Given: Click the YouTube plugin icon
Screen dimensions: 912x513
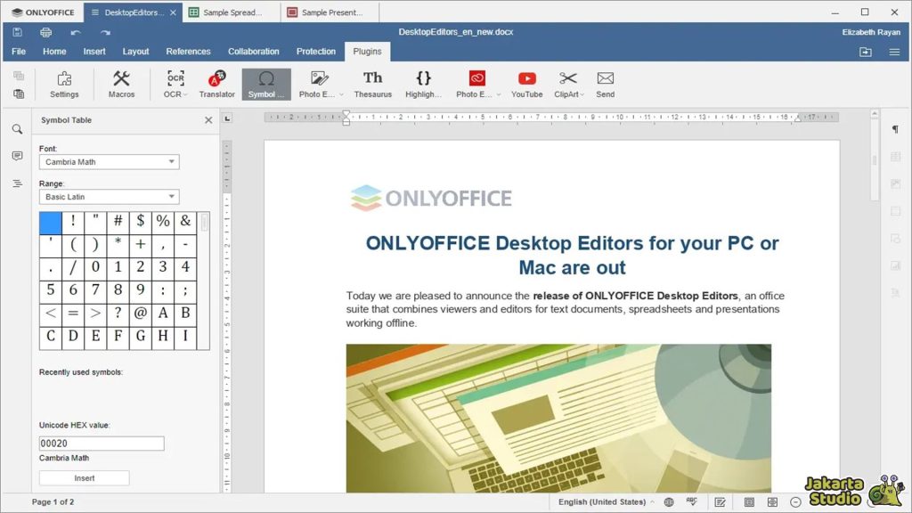Looking at the screenshot, I should tap(526, 84).
